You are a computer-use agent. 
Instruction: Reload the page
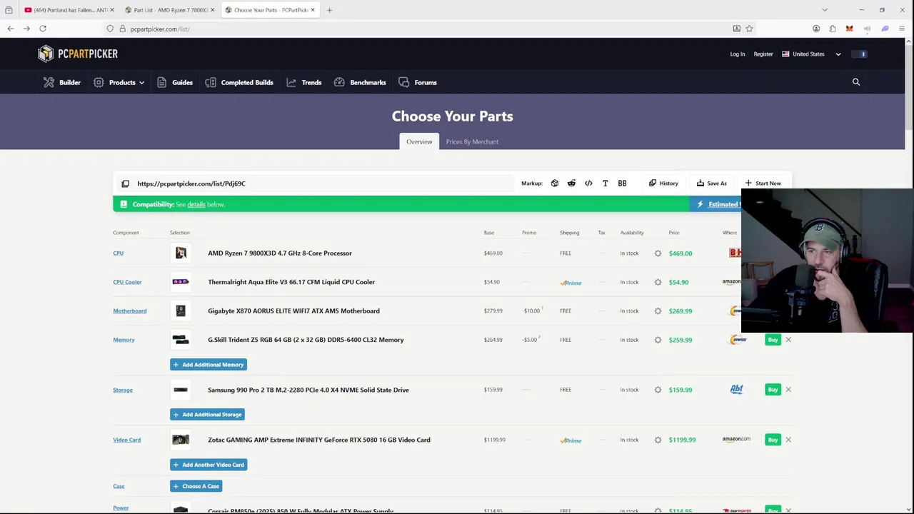pyautogui.click(x=43, y=29)
